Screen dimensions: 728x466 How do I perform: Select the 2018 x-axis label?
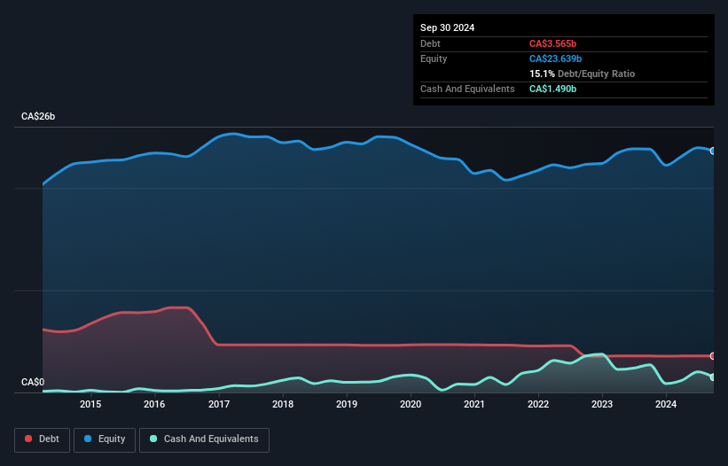(283, 404)
